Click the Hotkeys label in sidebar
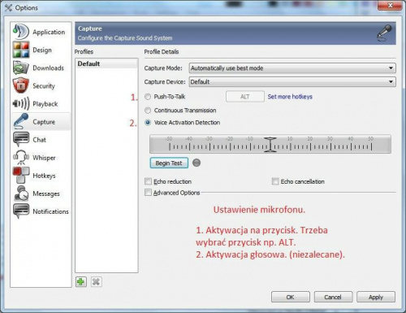 pos(44,176)
